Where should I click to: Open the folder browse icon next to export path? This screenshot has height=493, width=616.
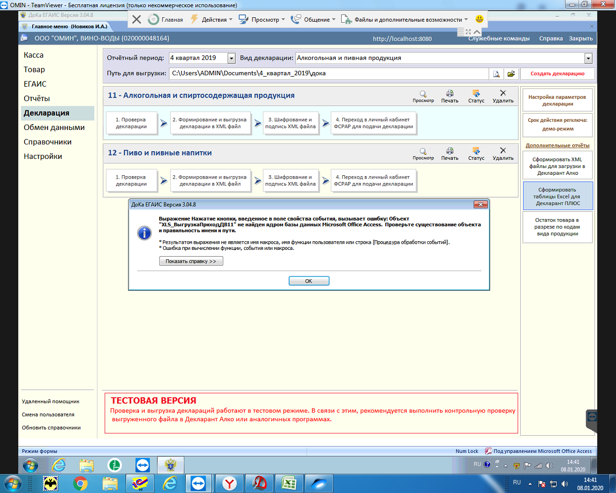(511, 74)
